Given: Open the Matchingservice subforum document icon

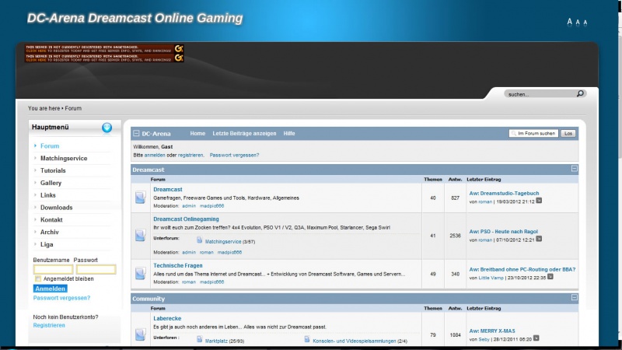Looking at the screenshot, I should 199,241.
